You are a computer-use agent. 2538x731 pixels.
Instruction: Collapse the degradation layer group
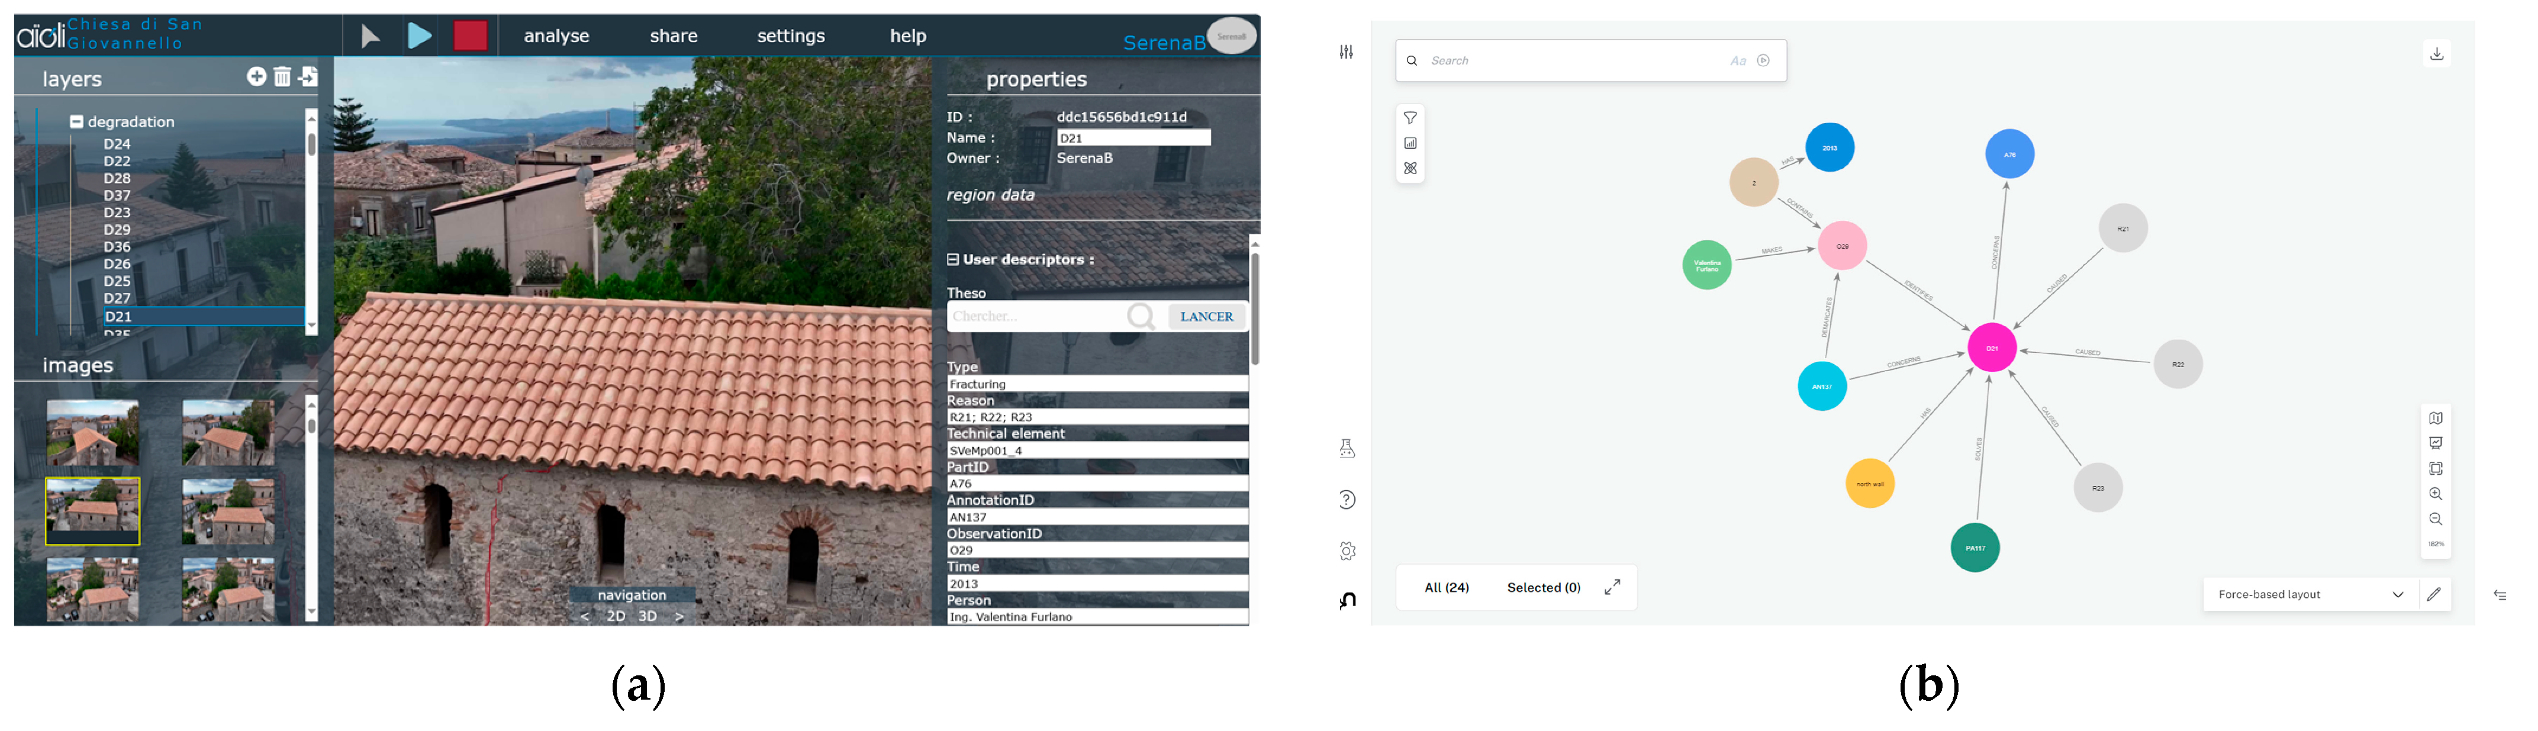pyautogui.click(x=76, y=122)
